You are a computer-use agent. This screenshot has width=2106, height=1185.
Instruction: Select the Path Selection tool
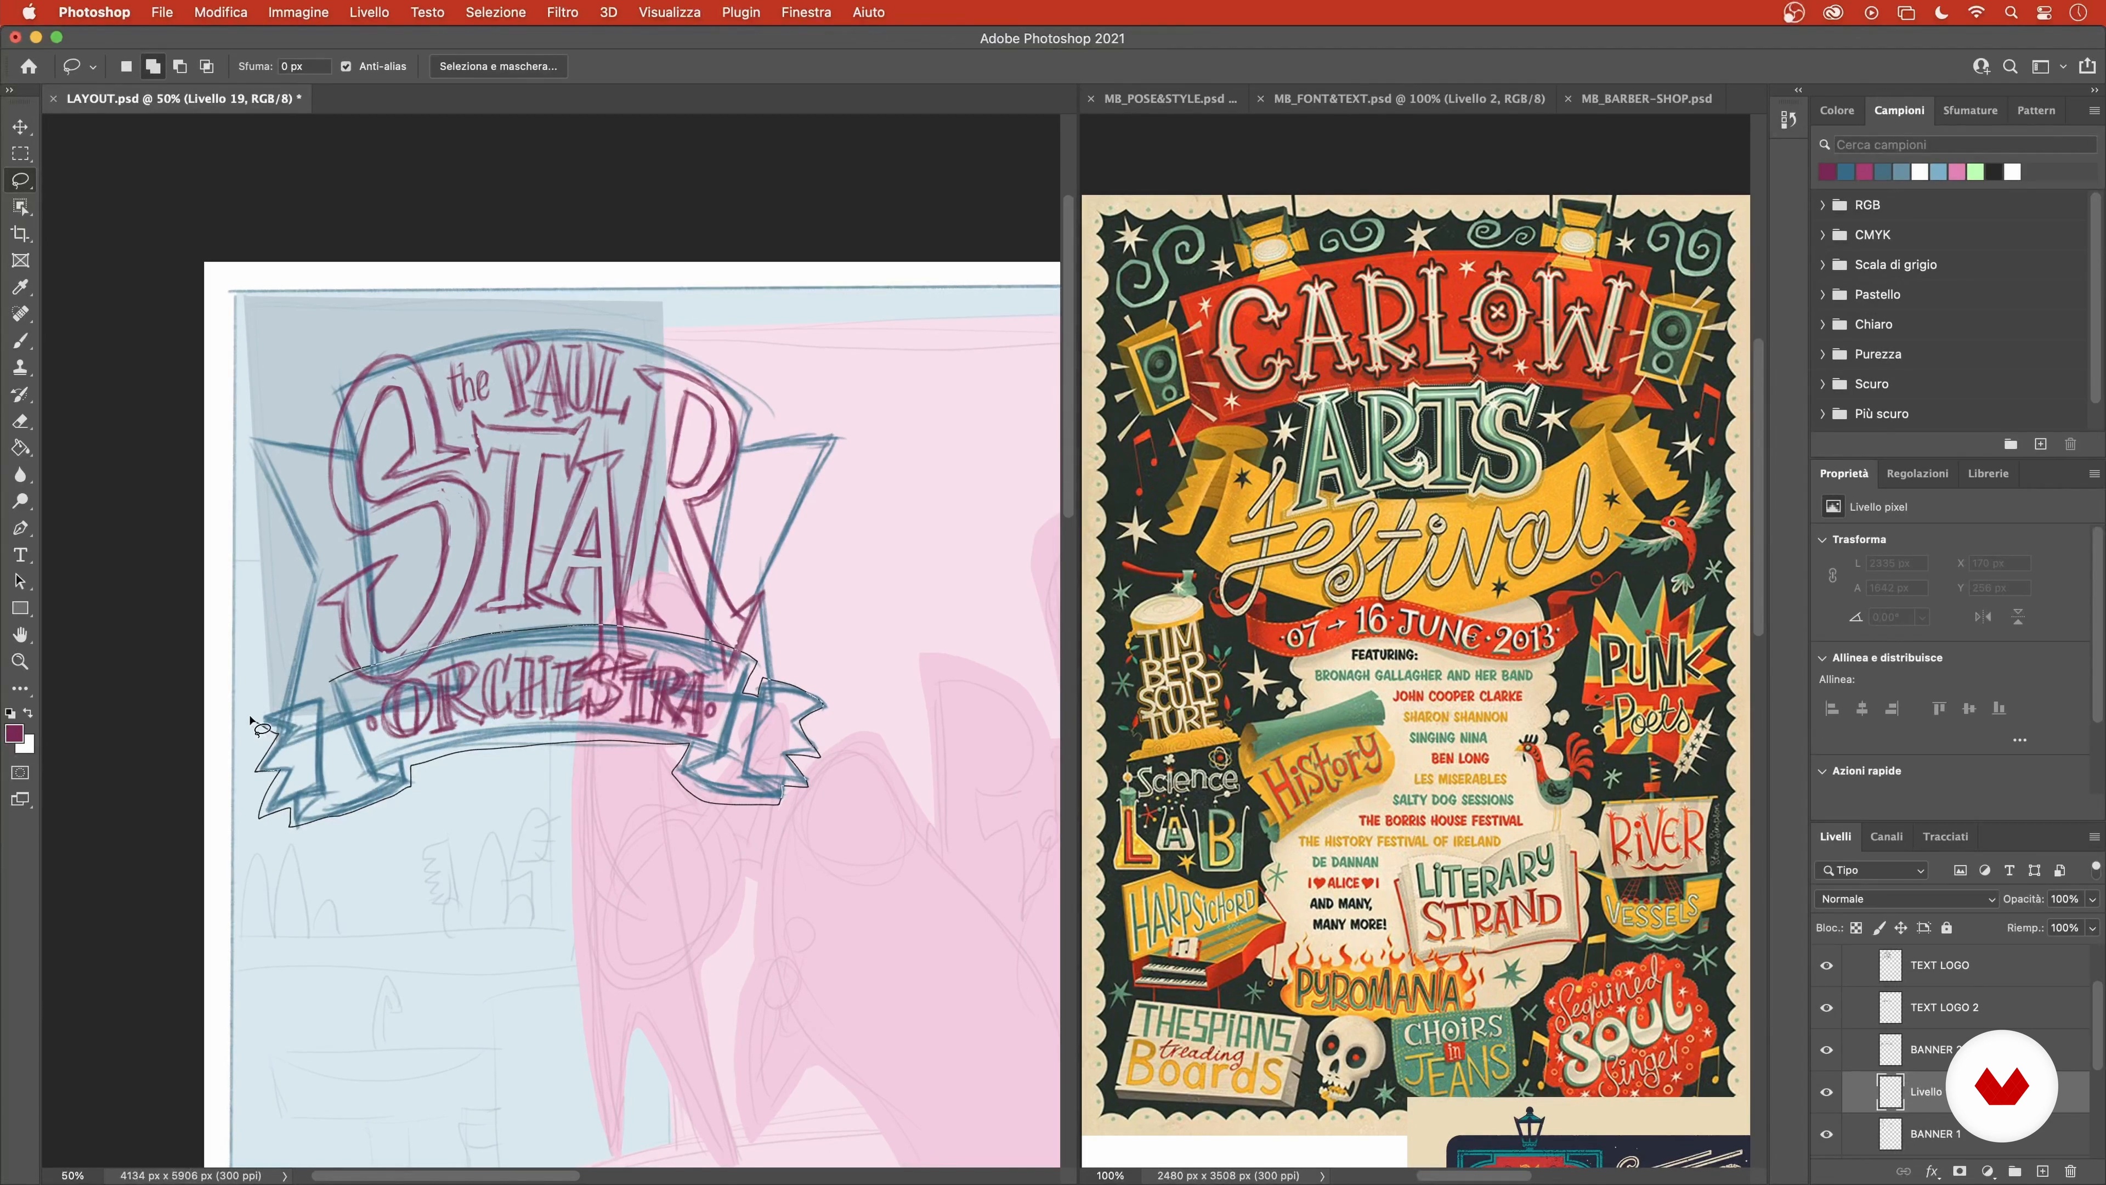click(x=20, y=582)
